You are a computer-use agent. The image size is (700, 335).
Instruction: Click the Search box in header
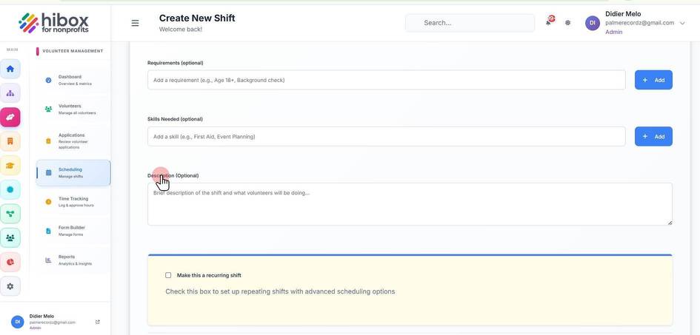[x=470, y=23]
